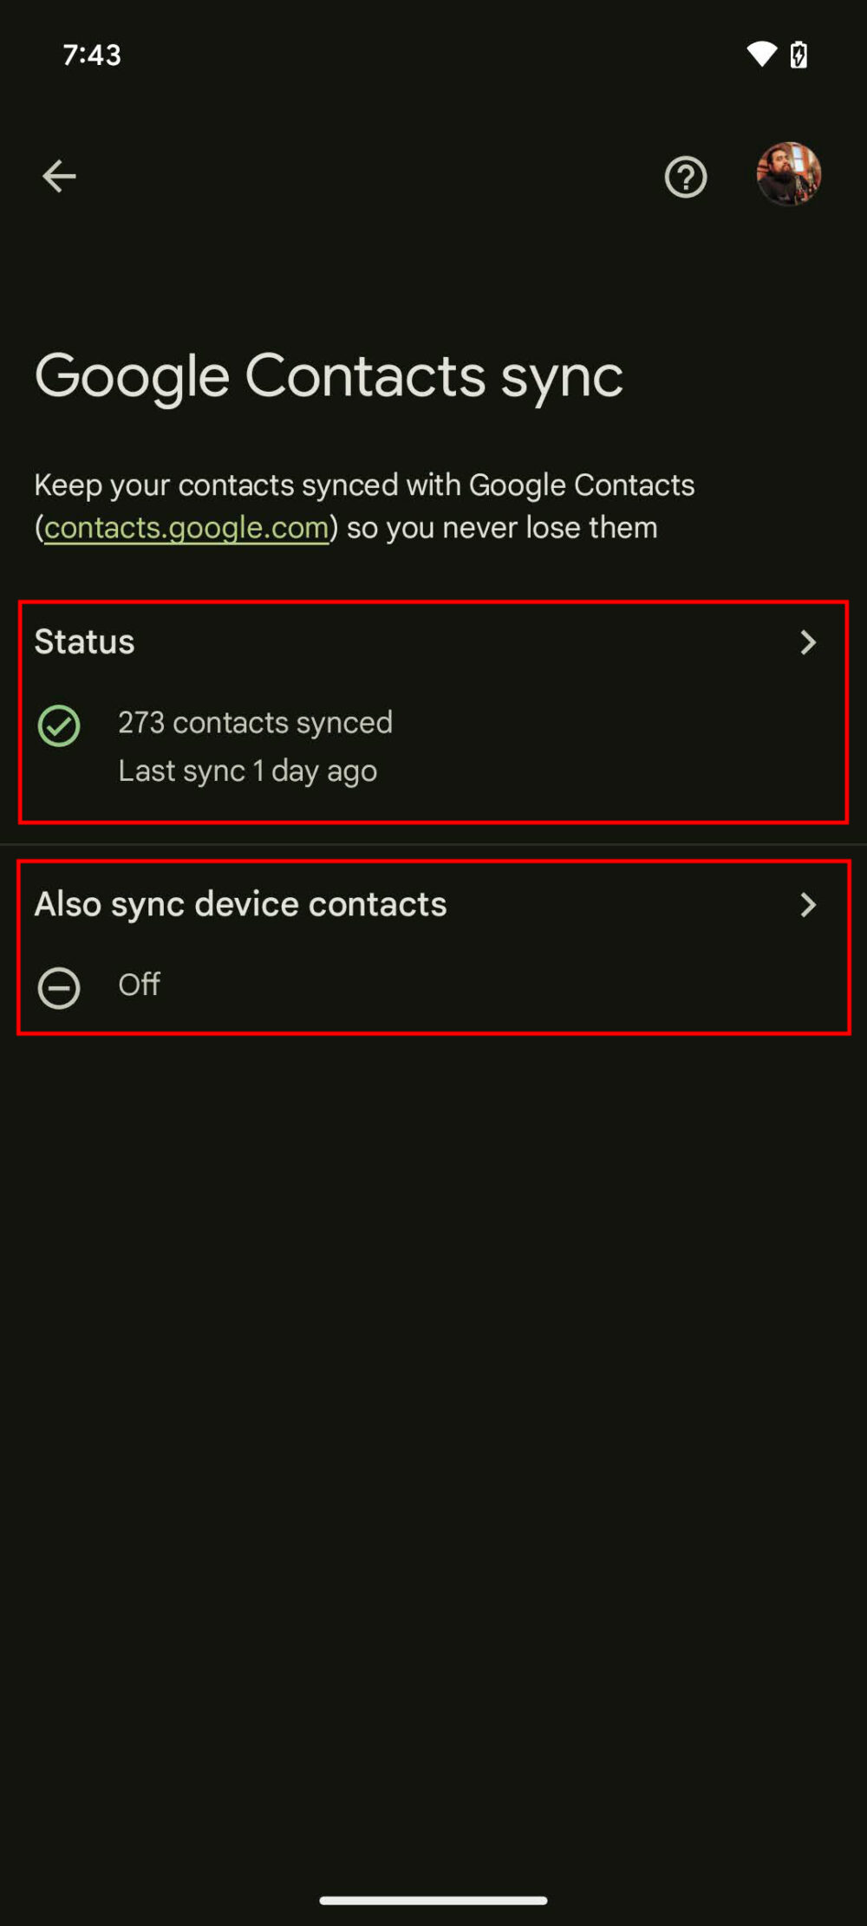Tap the Wi-Fi status bar icon
This screenshot has width=867, height=1926.
762,55
